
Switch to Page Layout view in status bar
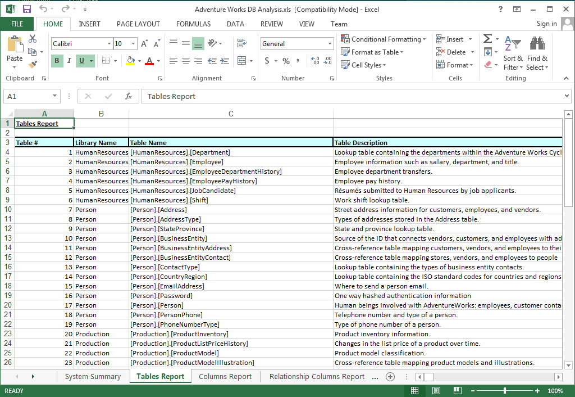click(436, 391)
